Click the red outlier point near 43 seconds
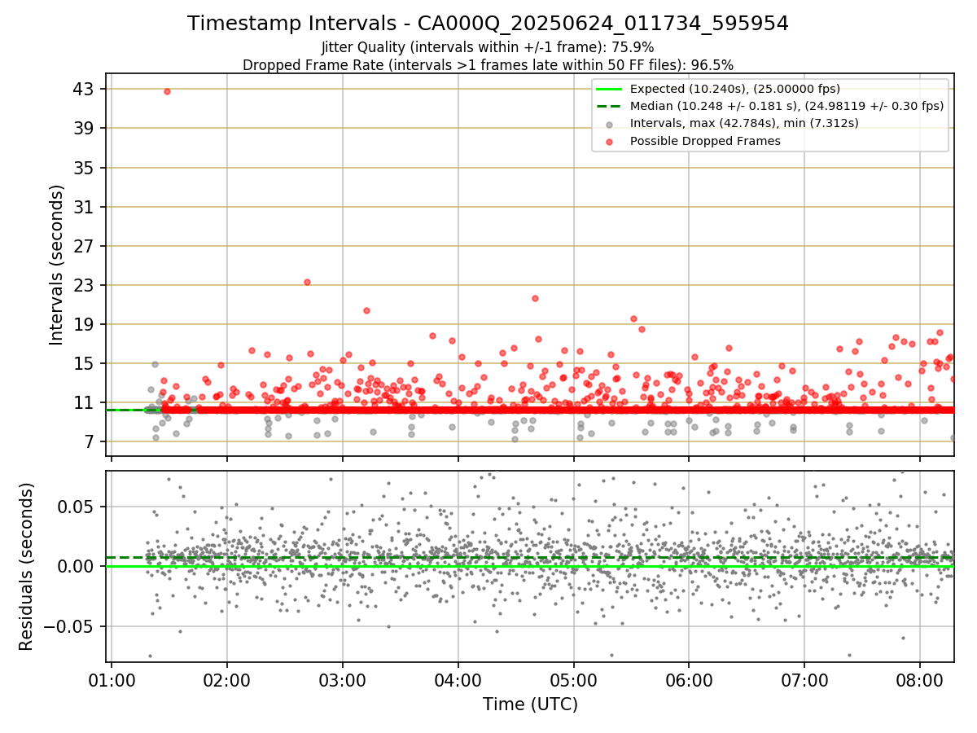The height and width of the screenshot is (733, 977). pyautogui.click(x=167, y=91)
